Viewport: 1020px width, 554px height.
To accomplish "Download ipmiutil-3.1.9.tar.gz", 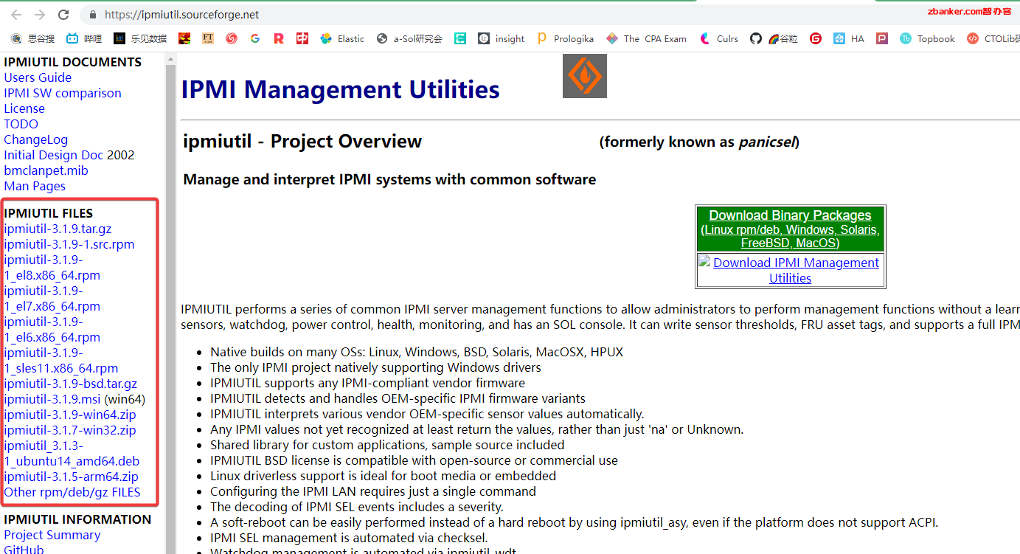I will pyautogui.click(x=58, y=229).
